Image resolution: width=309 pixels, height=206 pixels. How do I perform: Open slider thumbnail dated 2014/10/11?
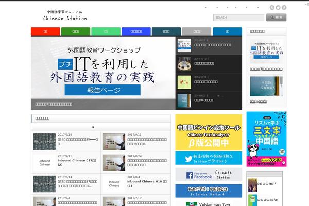point(184,82)
